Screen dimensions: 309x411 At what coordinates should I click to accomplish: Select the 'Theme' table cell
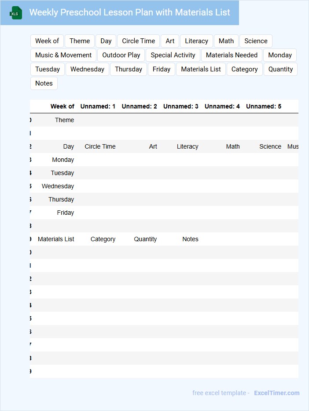tap(64, 120)
